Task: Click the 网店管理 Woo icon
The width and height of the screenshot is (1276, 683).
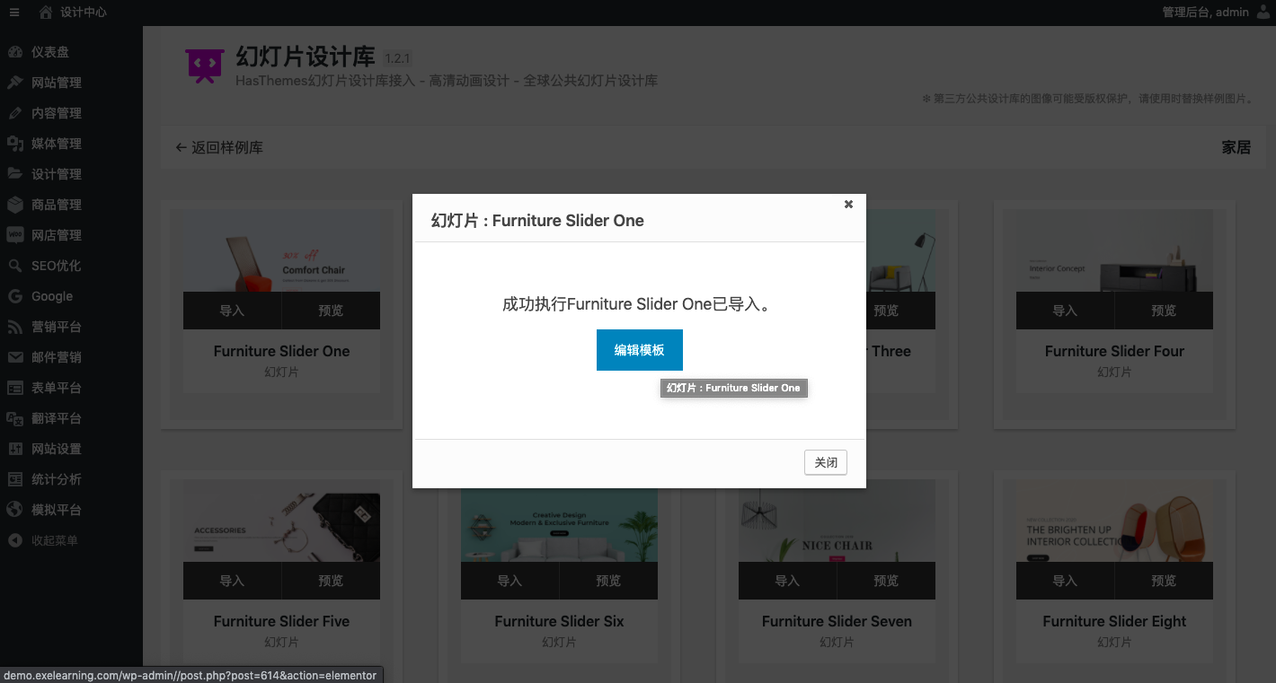Action: click(x=15, y=235)
